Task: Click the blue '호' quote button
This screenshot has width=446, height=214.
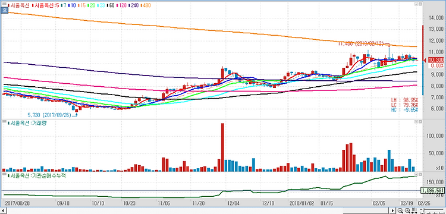Action: pos(5,10)
